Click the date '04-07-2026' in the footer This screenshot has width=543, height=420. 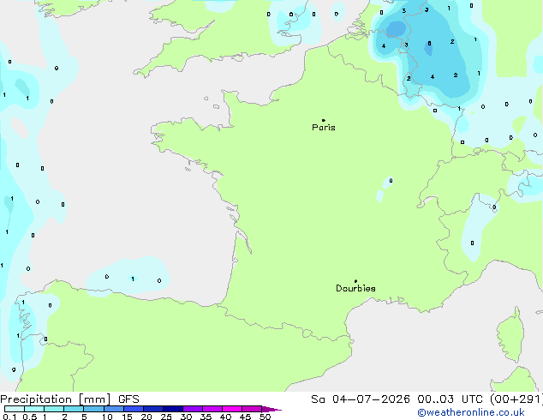[x=371, y=399]
